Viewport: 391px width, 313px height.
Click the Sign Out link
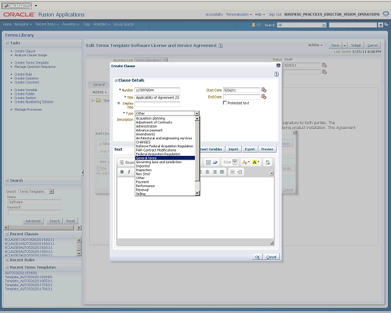tap(275, 15)
